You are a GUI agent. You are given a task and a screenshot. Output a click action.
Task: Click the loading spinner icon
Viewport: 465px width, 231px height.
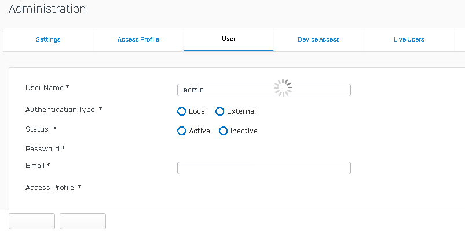(283, 88)
